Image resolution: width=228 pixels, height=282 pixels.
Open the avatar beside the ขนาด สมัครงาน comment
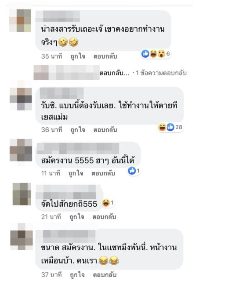tap(22, 238)
